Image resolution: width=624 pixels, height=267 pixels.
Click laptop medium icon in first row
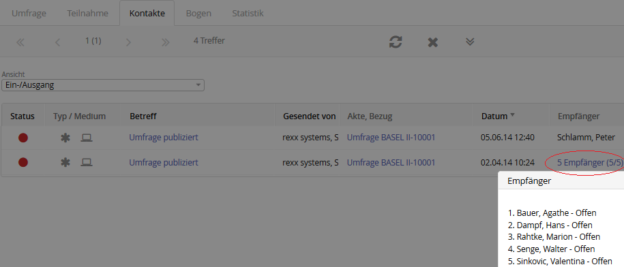click(87, 138)
